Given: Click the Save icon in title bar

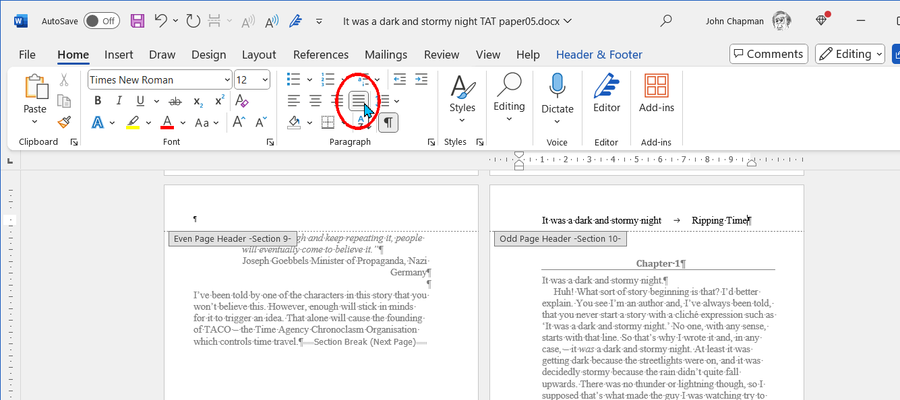Looking at the screenshot, I should tap(138, 21).
